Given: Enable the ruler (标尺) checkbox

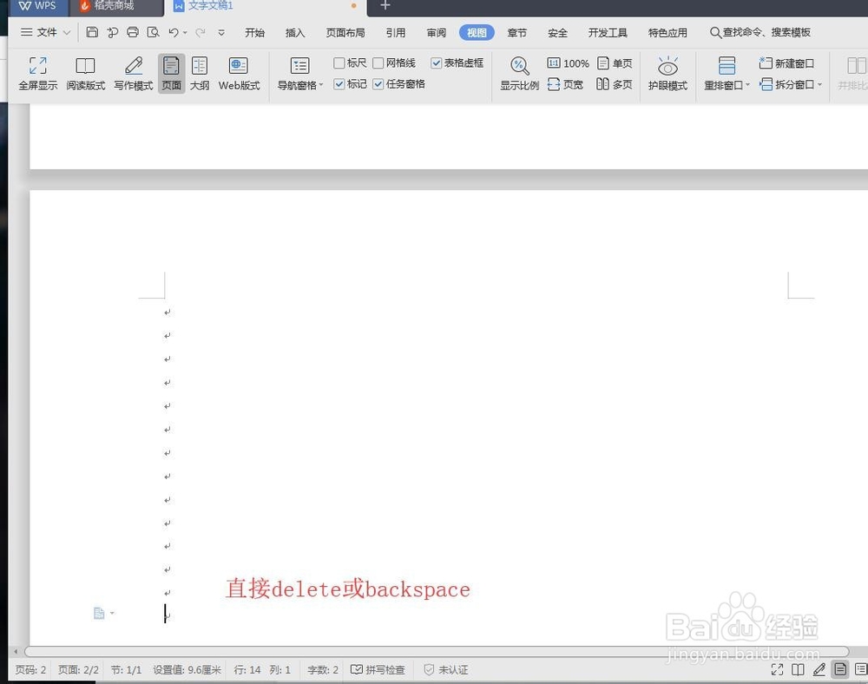Looking at the screenshot, I should [x=339, y=63].
